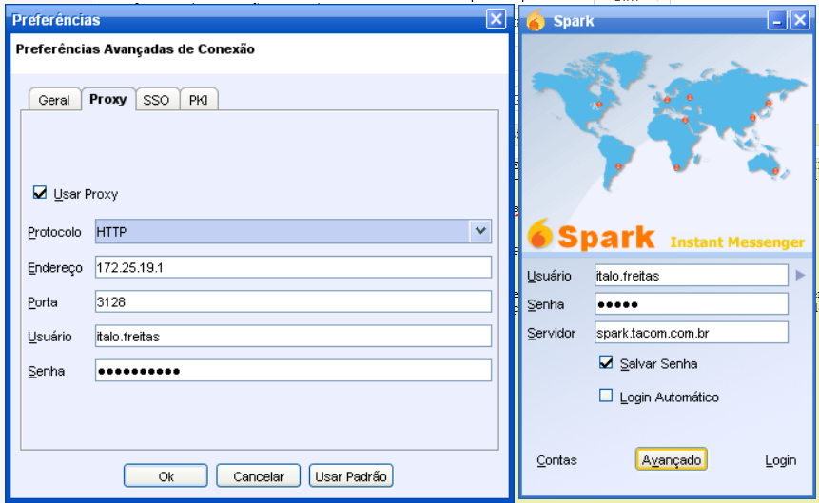
Task: Focus the proxy Usuário field in Preferências
Action: pos(293,336)
